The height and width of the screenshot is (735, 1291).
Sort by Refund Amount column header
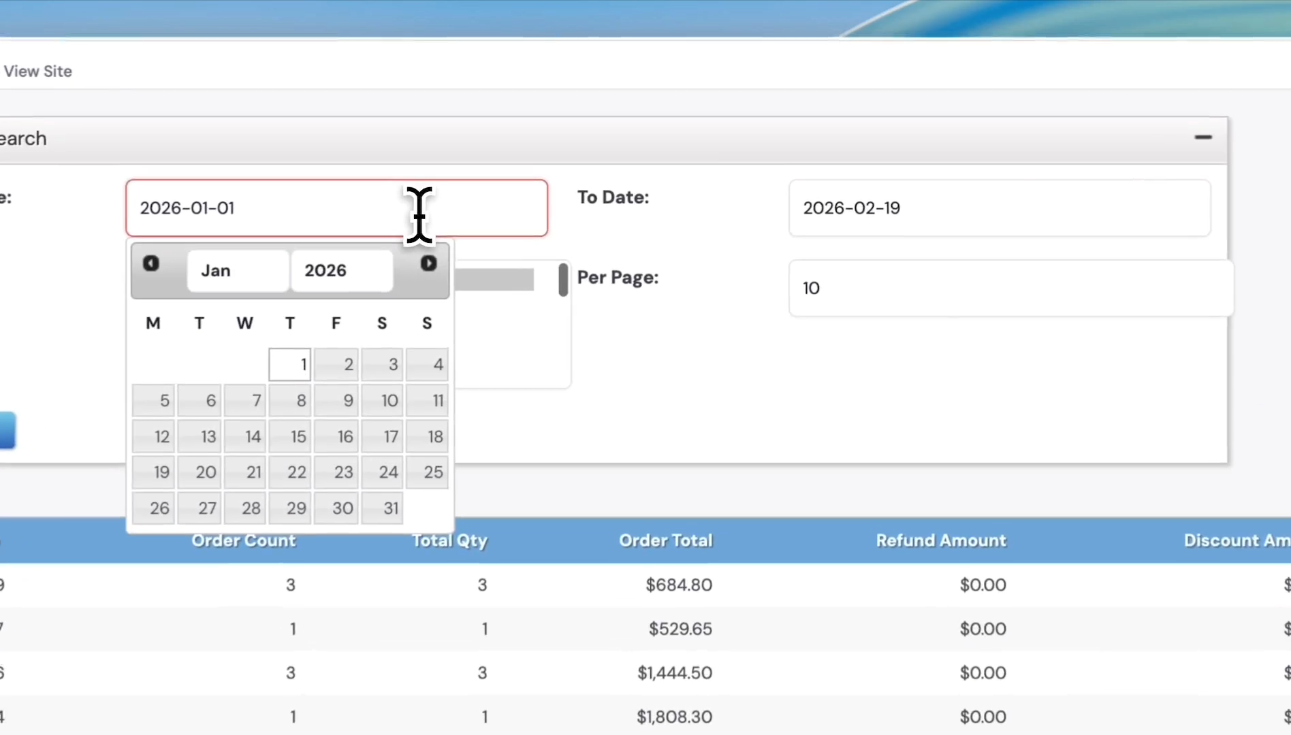click(x=941, y=540)
